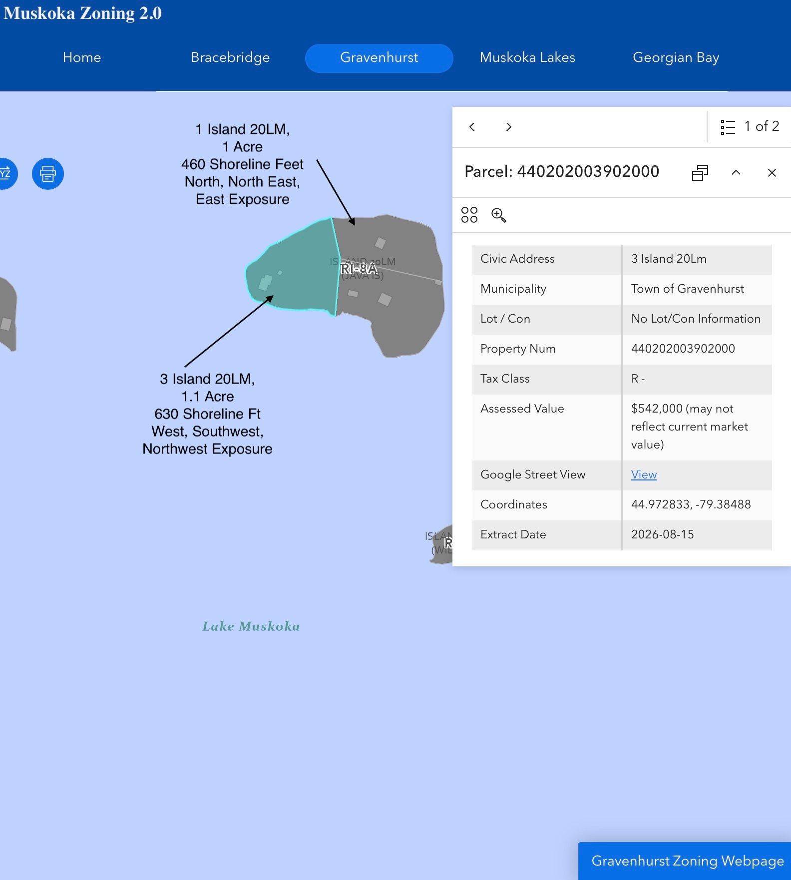This screenshot has width=791, height=880.
Task: Click the browse clustered features icon
Action: [x=469, y=215]
